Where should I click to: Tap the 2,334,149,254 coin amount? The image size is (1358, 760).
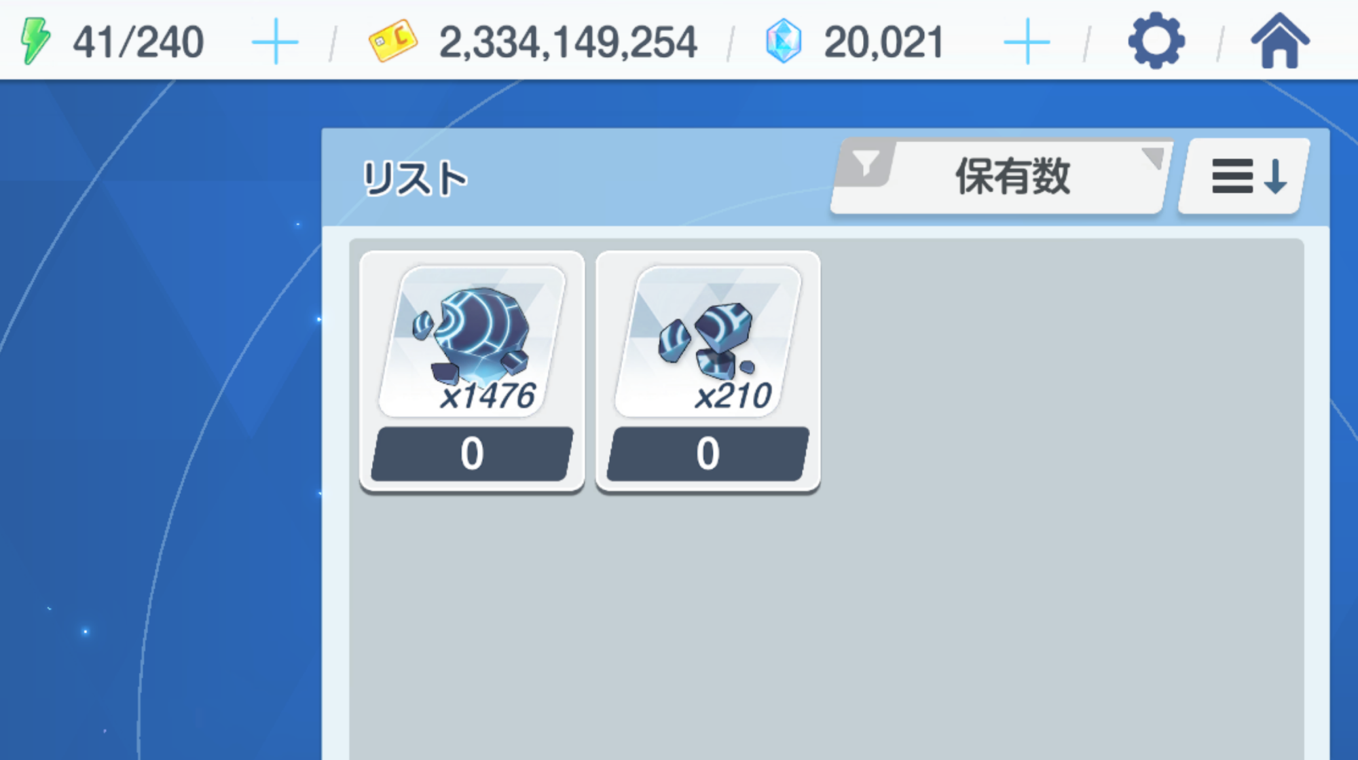click(x=568, y=42)
